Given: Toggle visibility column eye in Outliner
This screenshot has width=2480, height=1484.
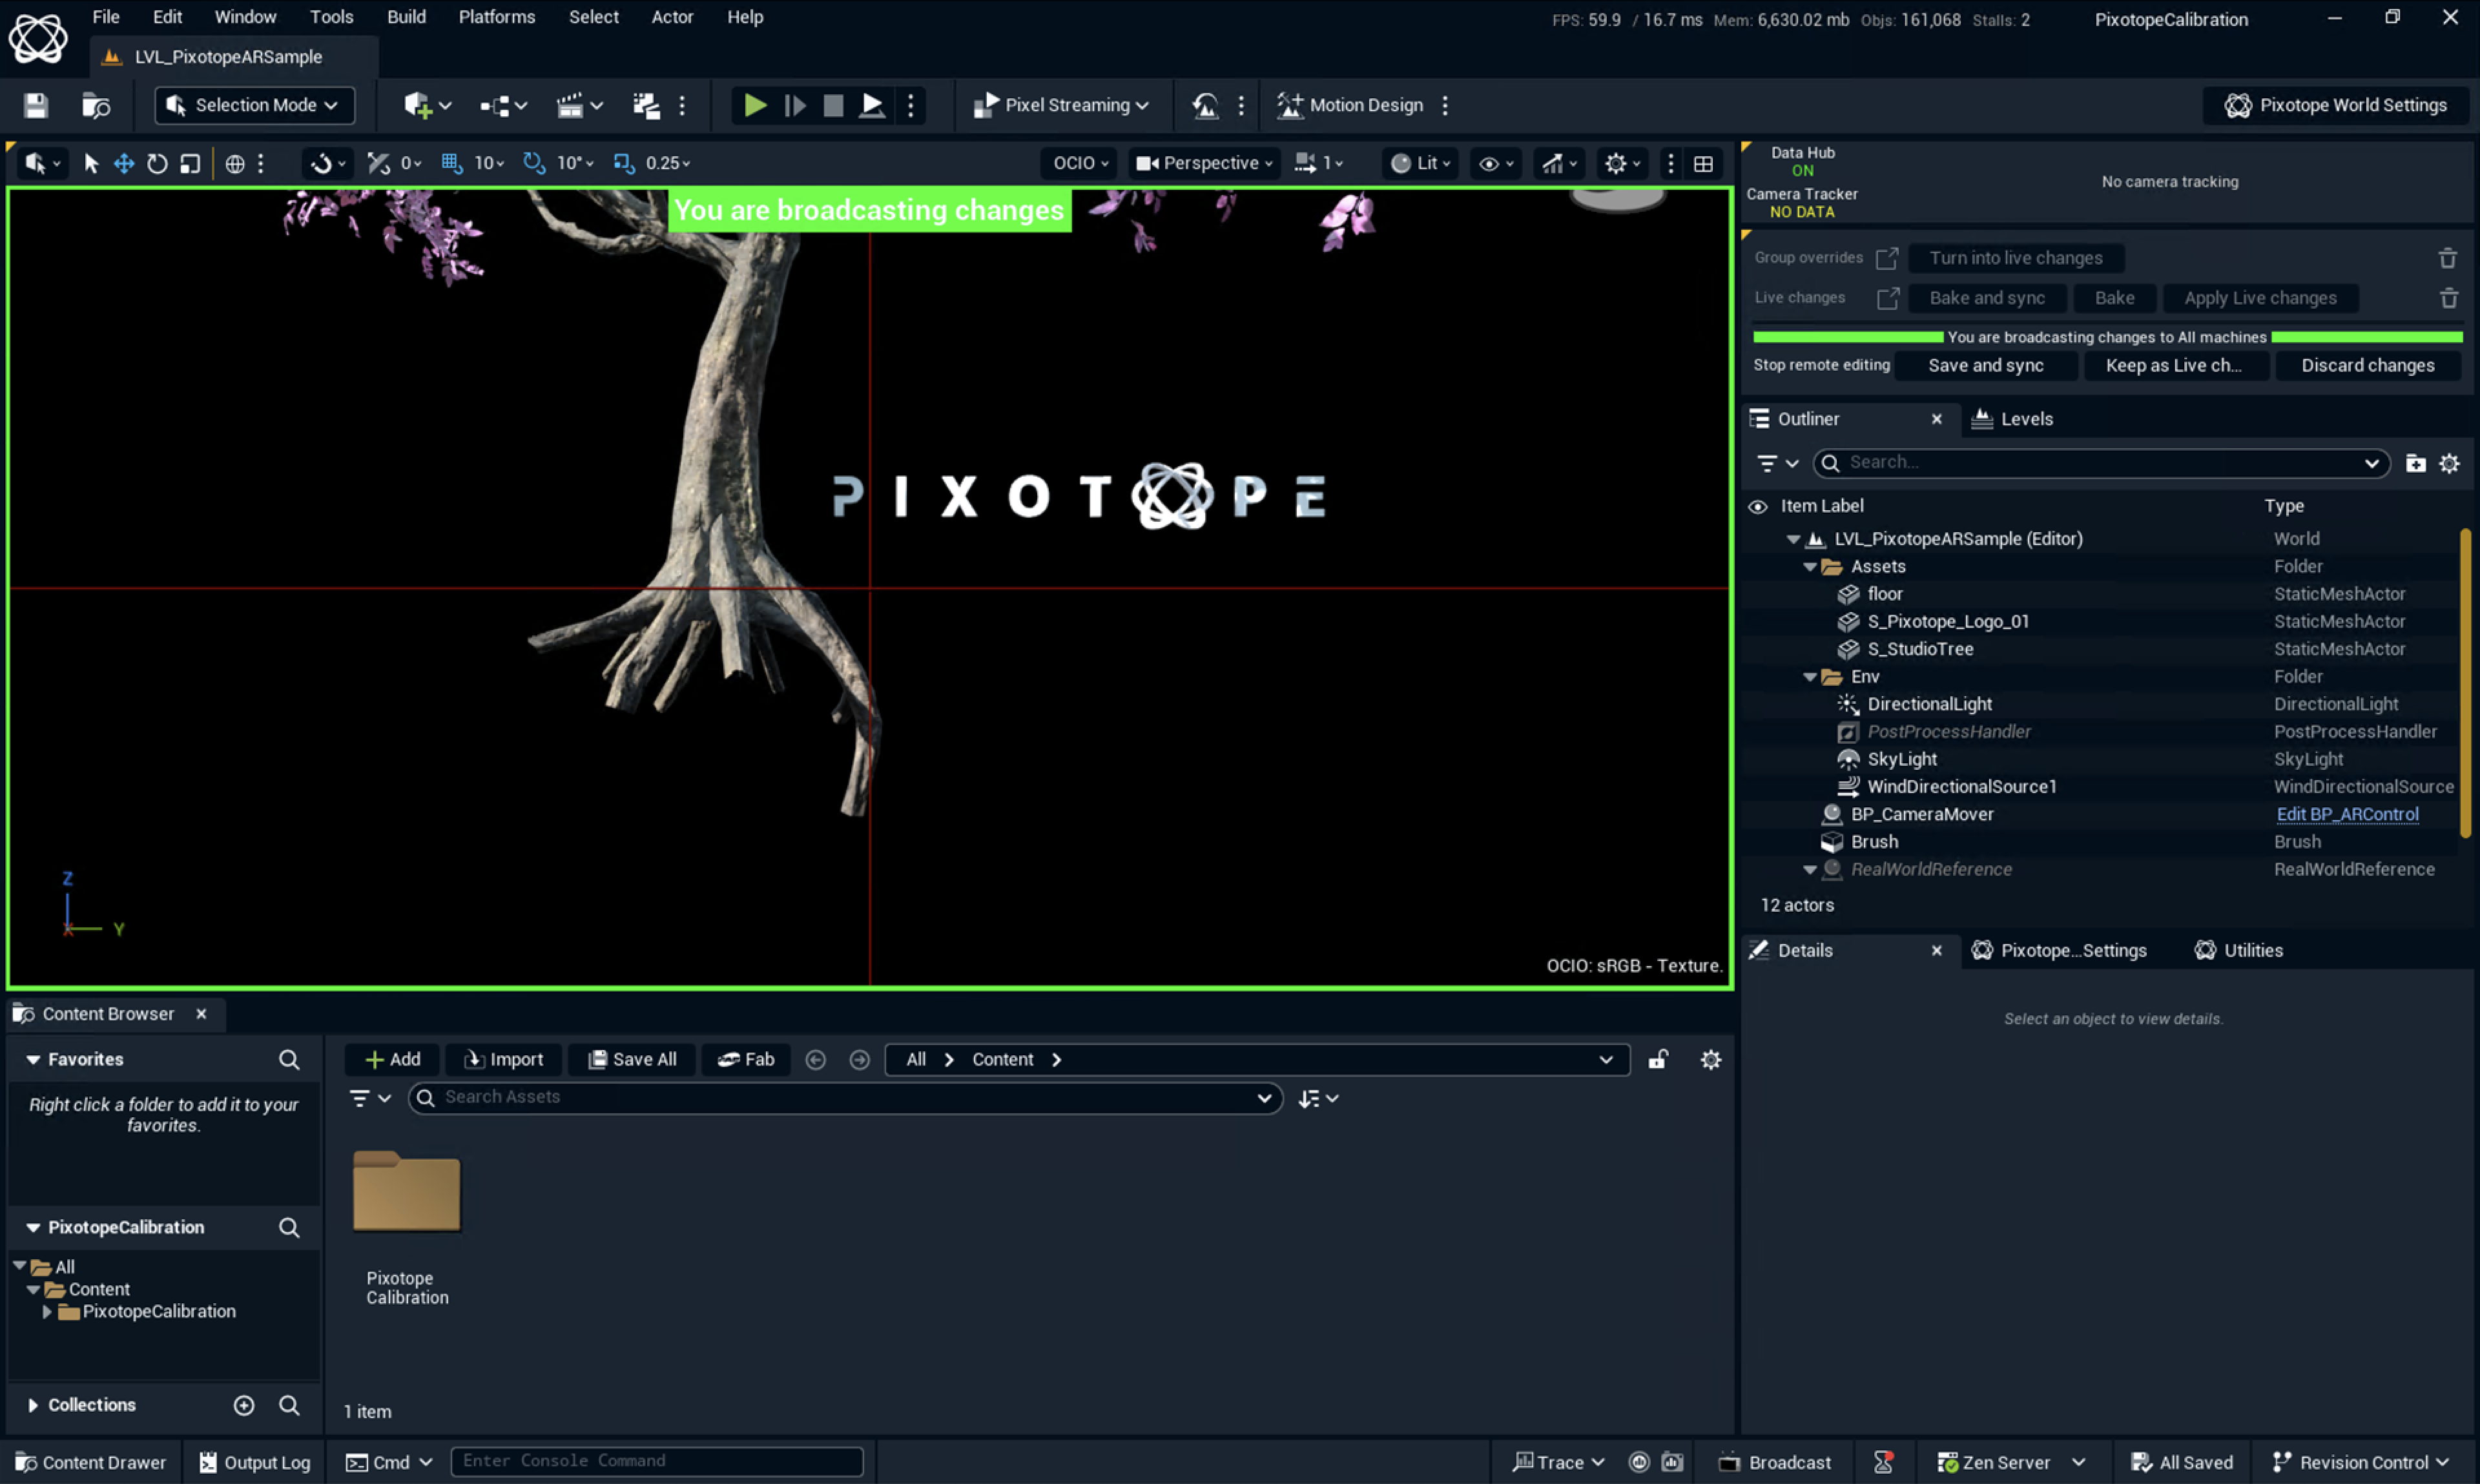Looking at the screenshot, I should click(1757, 506).
